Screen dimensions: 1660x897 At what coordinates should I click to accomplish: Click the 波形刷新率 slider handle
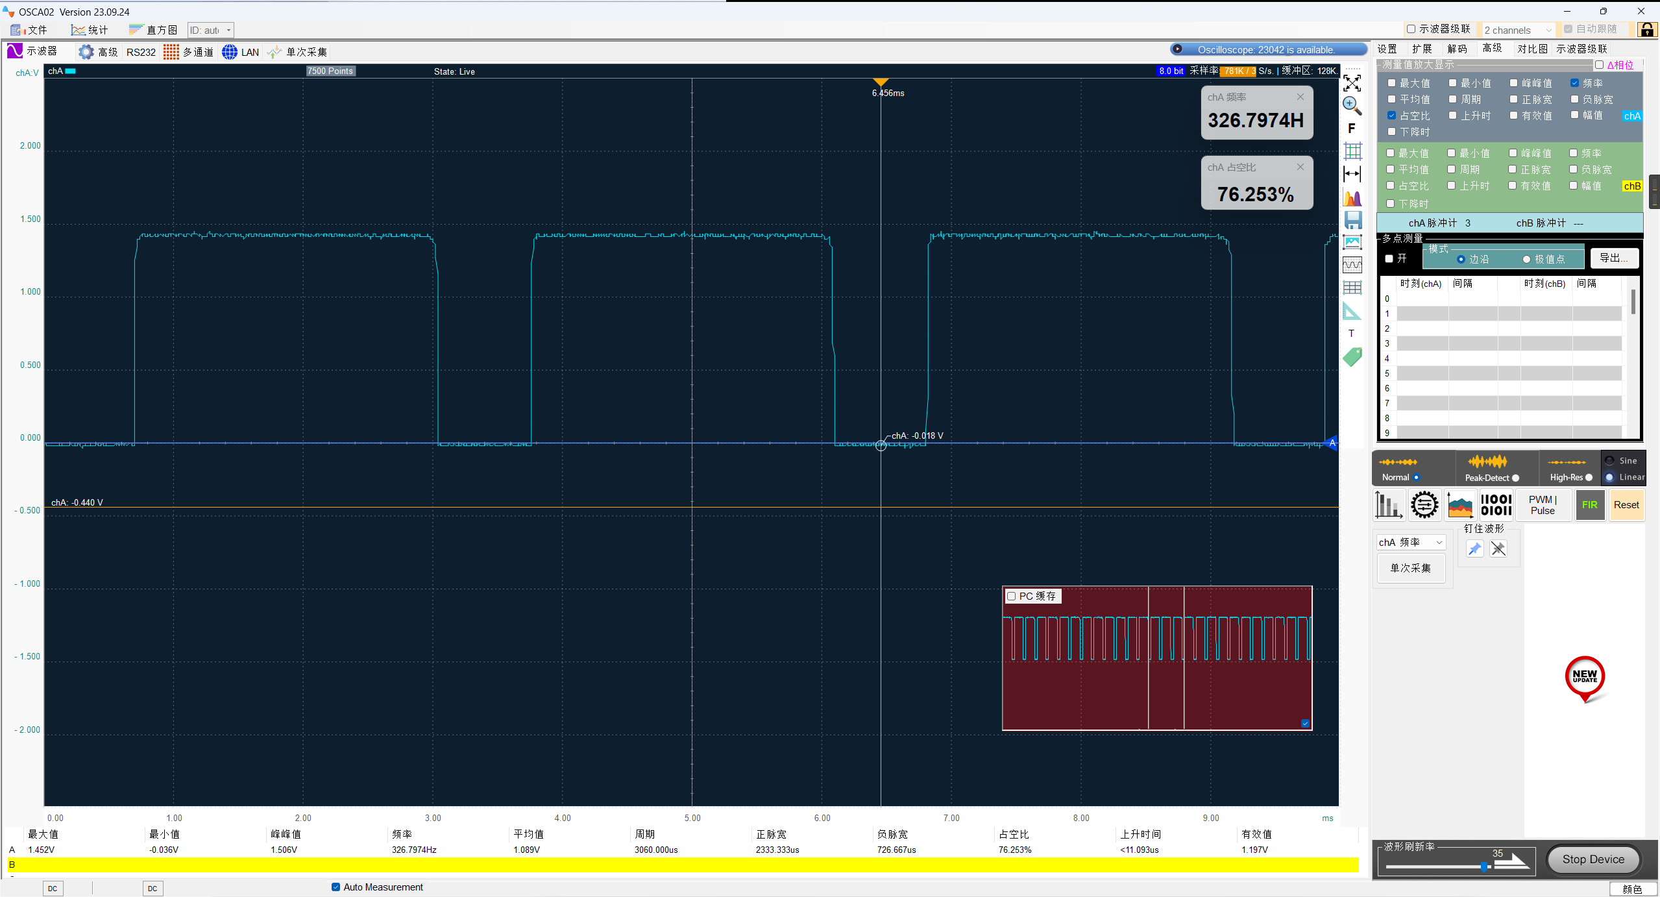pyautogui.click(x=1484, y=866)
